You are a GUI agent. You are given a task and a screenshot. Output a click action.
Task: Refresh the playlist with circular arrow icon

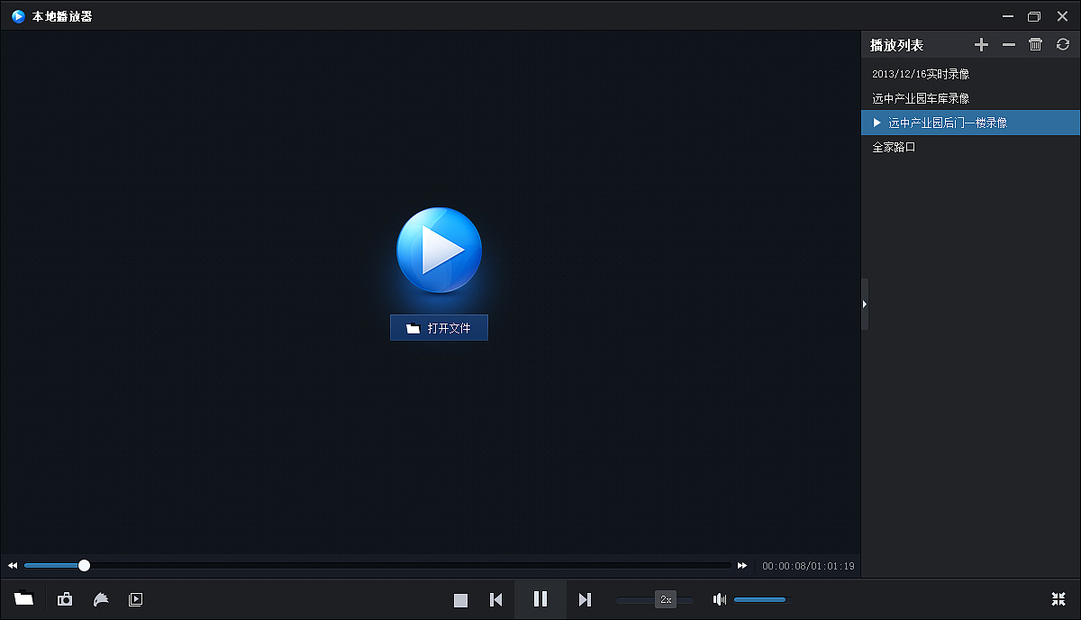[1063, 44]
